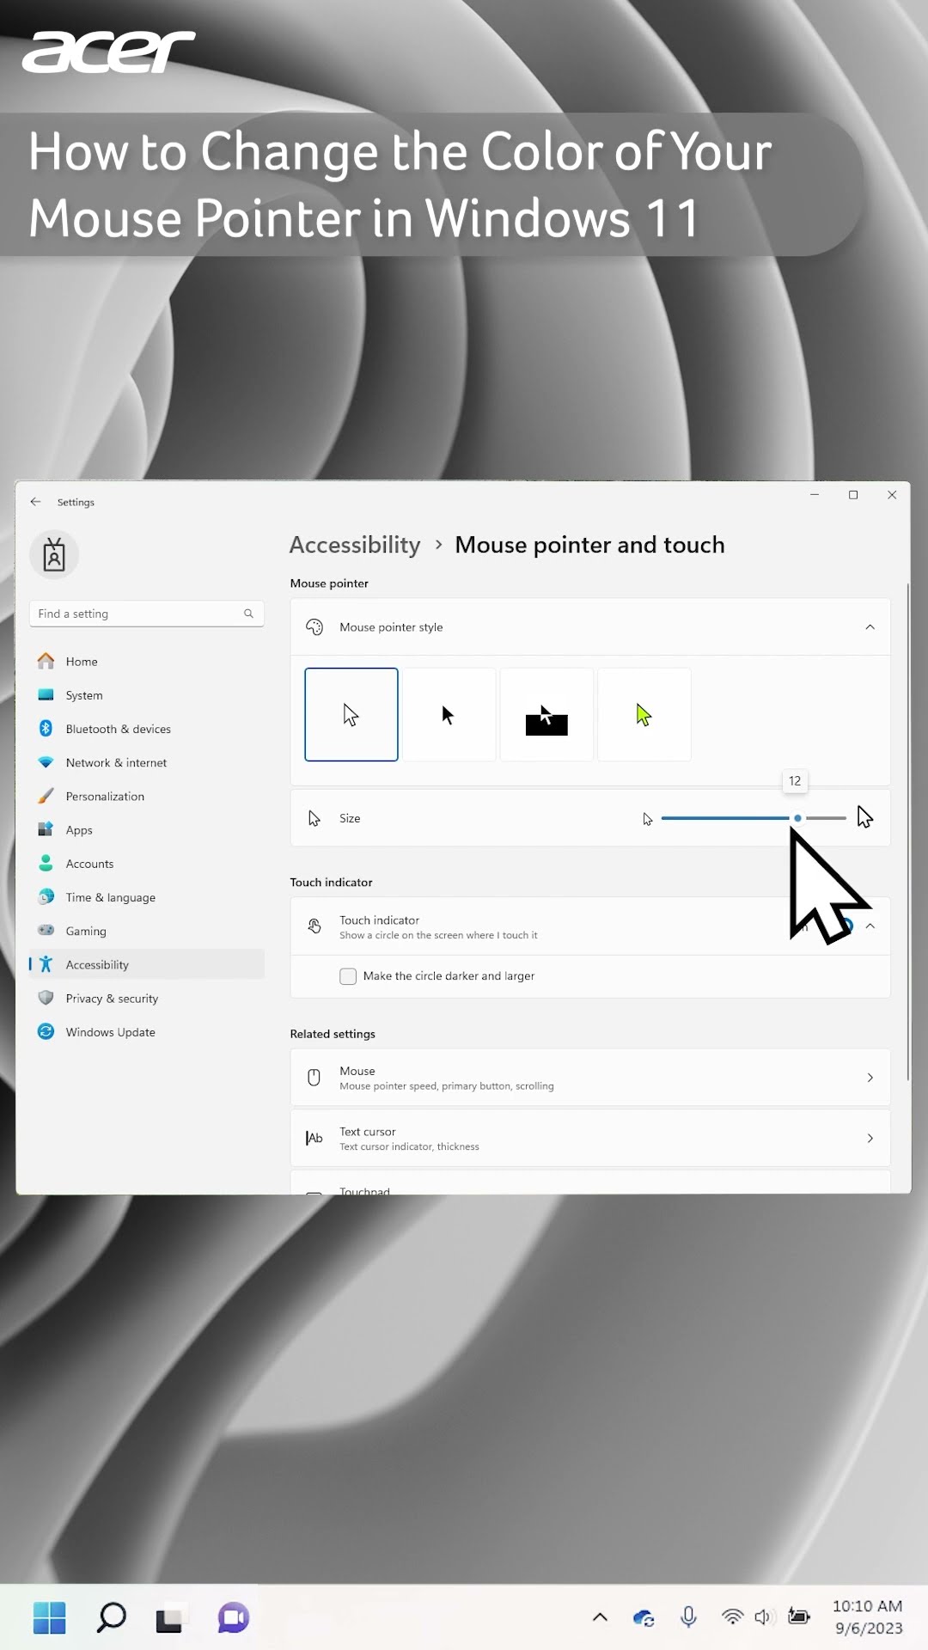Open the user profile avatar
Viewport: 928px width, 1650px height.
tap(54, 554)
